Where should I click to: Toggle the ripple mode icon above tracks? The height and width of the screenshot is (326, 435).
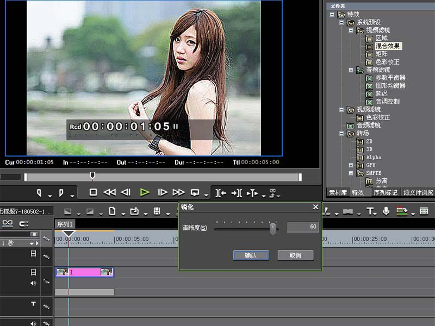(x=24, y=223)
